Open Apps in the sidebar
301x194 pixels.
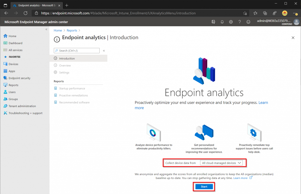tap(12, 71)
